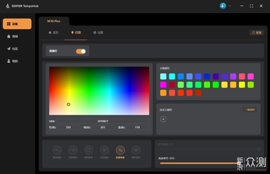Switch to the 灯效 lighting effects tab

point(76,33)
